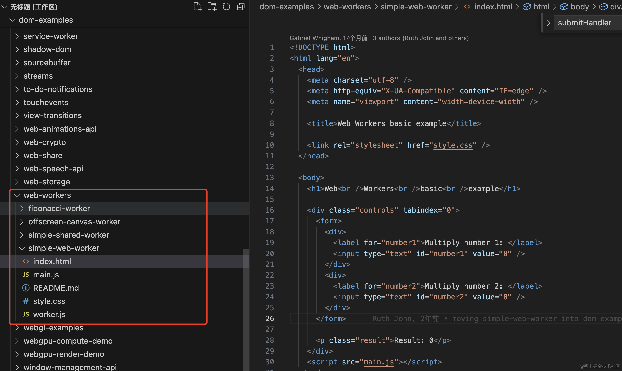Refresh the explorer with the reload icon
The width and height of the screenshot is (622, 371).
pyautogui.click(x=226, y=7)
